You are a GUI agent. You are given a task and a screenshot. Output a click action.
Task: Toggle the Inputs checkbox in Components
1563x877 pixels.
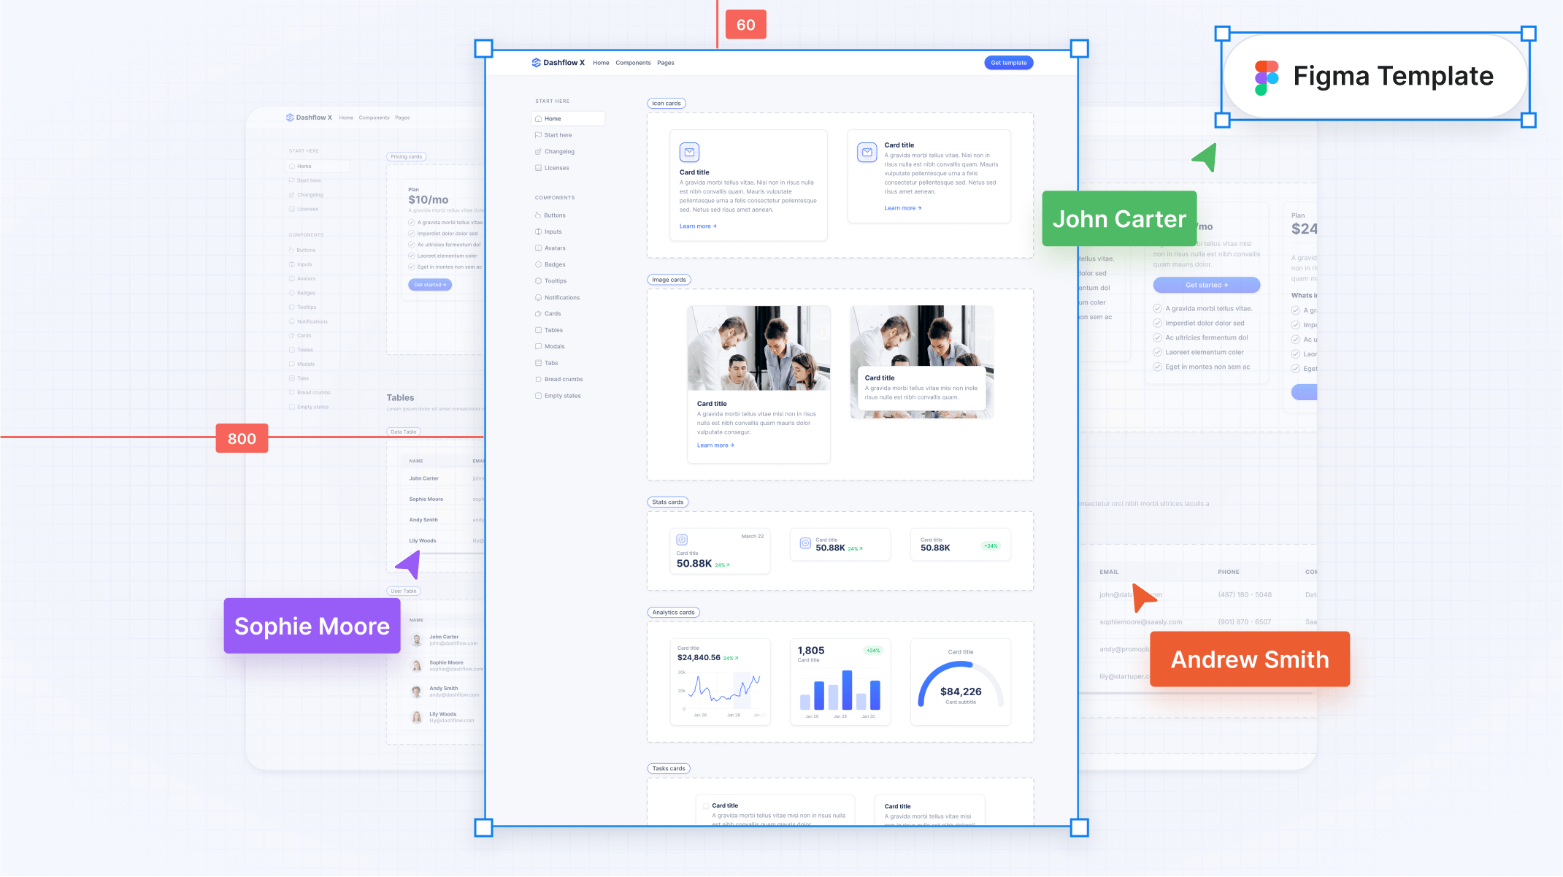[539, 232]
